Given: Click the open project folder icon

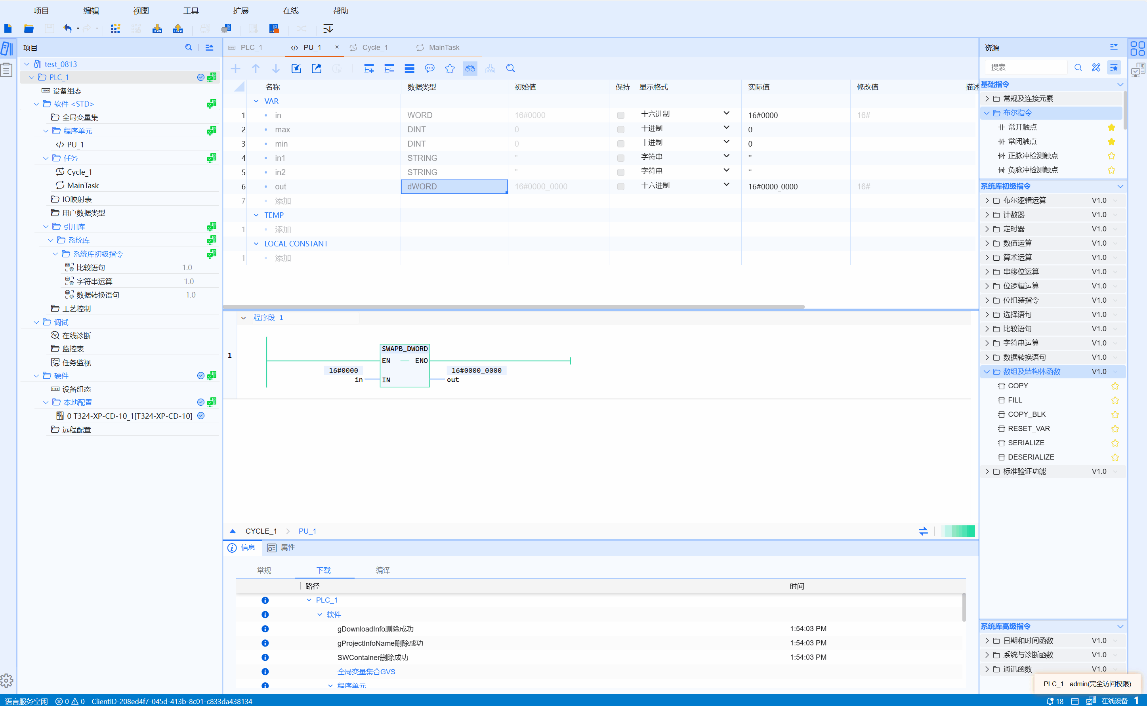Looking at the screenshot, I should click(29, 29).
